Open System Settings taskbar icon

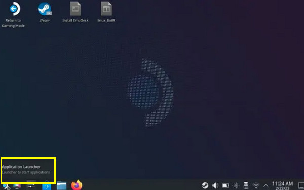[31, 186]
